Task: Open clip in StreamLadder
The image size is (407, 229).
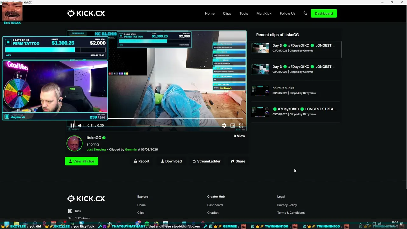Action: pyautogui.click(x=206, y=161)
